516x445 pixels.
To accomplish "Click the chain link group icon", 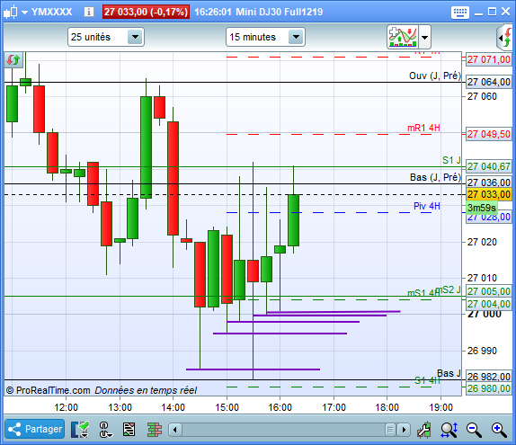I will [x=104, y=429].
